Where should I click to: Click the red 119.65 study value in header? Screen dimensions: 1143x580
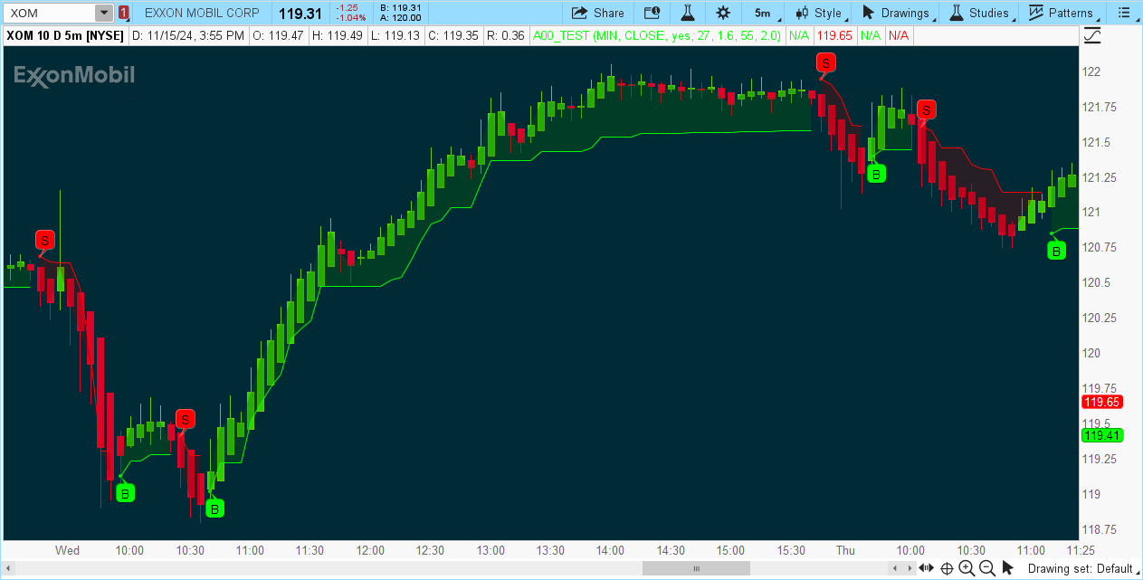(x=834, y=35)
